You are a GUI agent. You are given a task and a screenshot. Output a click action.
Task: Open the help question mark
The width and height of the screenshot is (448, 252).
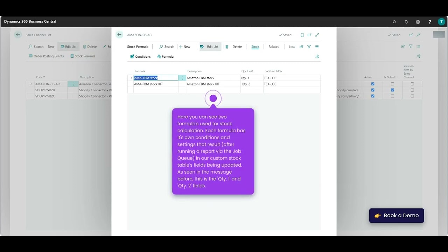pyautogui.click(x=430, y=22)
